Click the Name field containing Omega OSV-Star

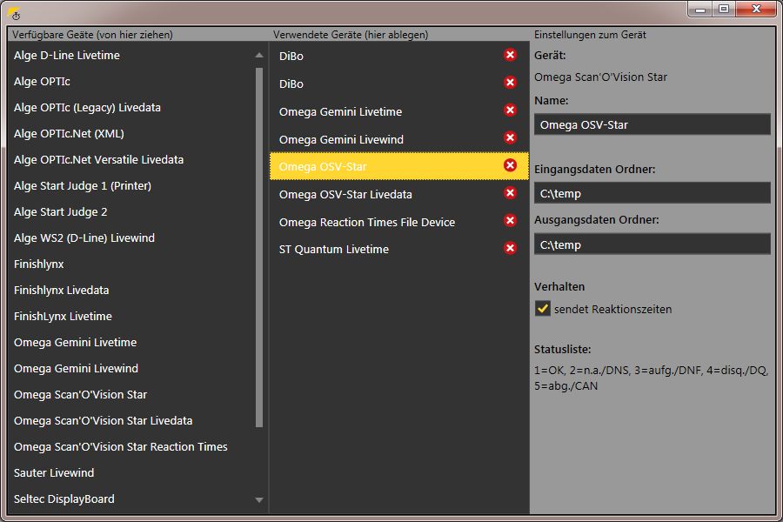(652, 124)
